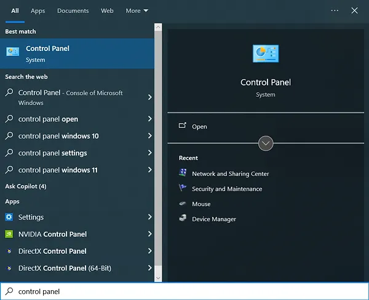Select the All tab
This screenshot has width=369, height=300.
tap(15, 11)
